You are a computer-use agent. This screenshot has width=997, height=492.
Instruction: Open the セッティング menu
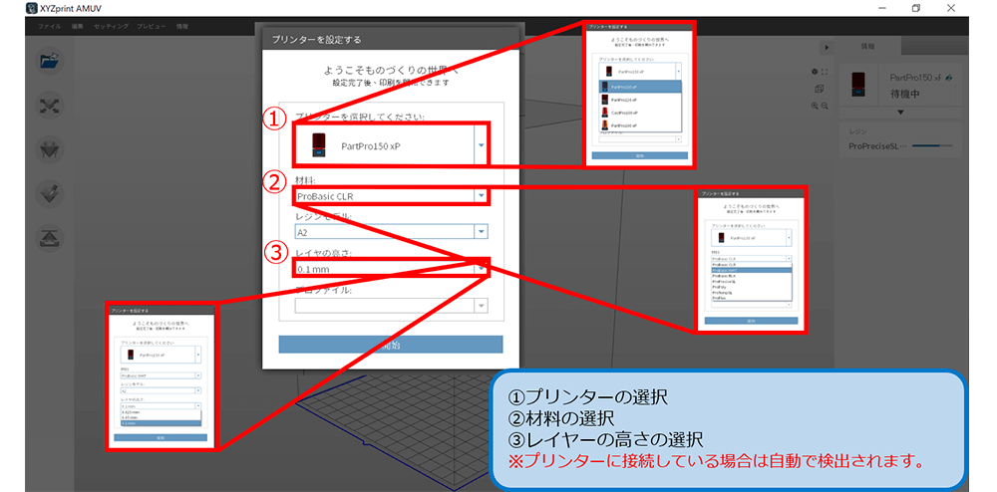[x=112, y=27]
